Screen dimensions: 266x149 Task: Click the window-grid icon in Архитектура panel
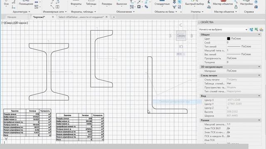pos(36,7)
